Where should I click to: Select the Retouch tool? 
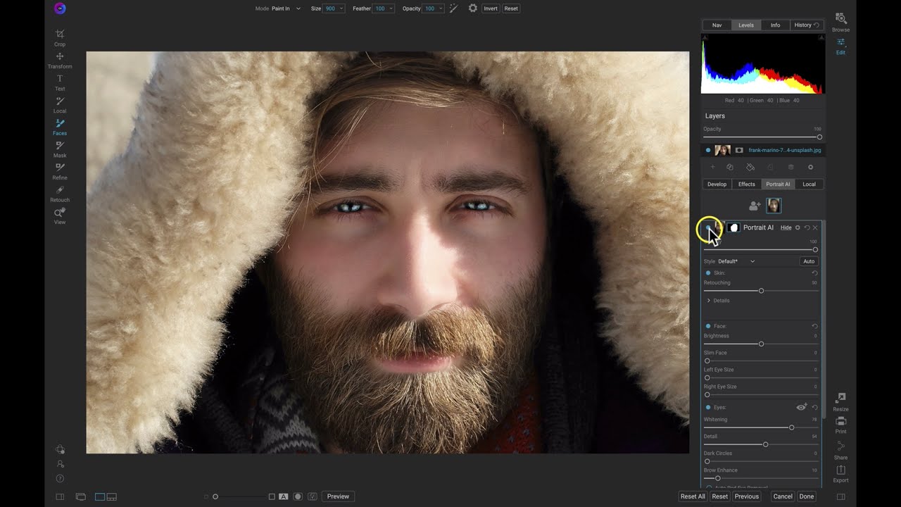(x=60, y=194)
